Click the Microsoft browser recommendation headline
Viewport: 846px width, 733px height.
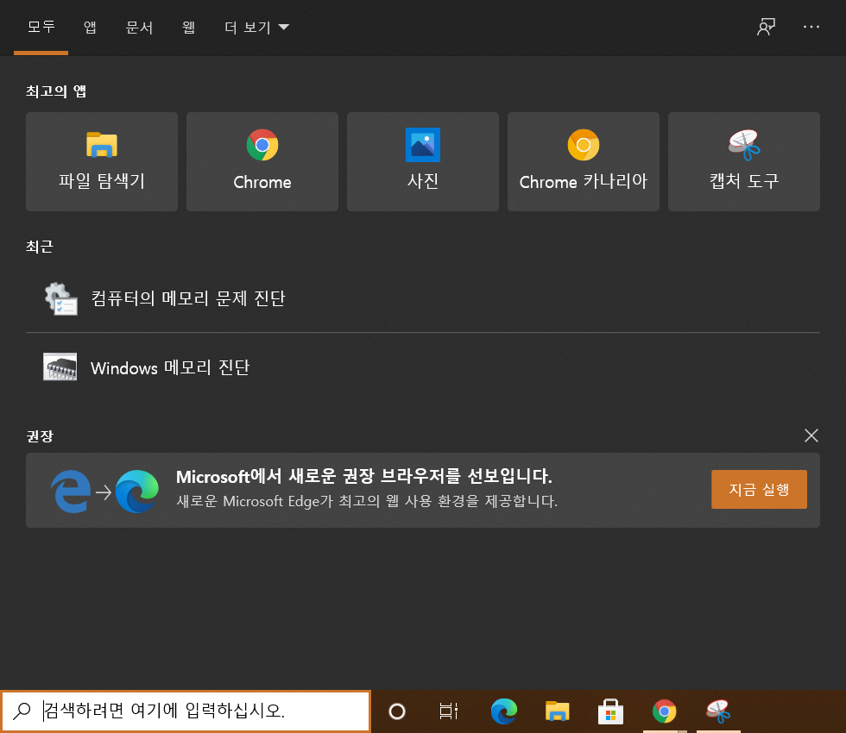tap(364, 476)
